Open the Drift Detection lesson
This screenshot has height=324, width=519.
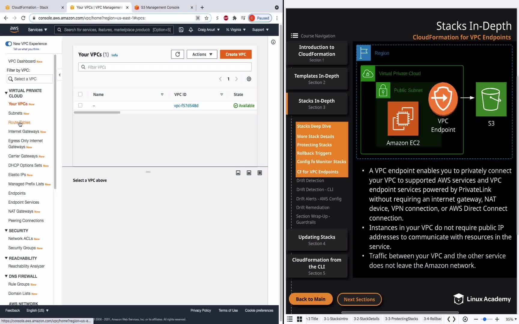tap(310, 181)
